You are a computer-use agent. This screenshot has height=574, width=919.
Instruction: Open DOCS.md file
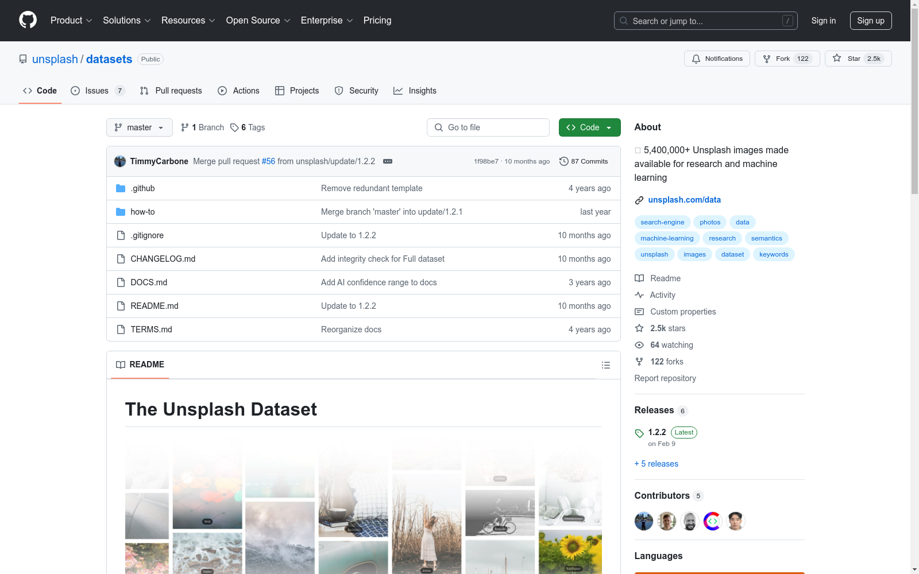click(x=149, y=282)
